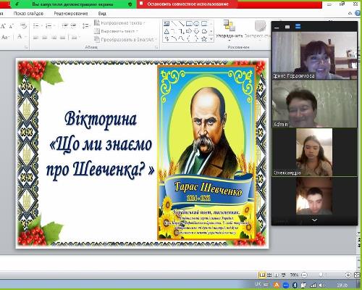This screenshot has width=362, height=290.
Task: Switch to Normal view in status bar
Action: pyautogui.click(x=262, y=275)
